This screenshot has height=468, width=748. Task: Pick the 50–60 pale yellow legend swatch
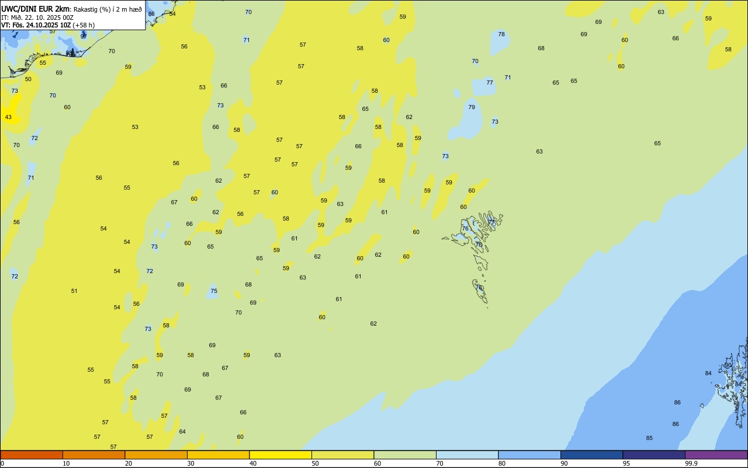pos(342,455)
